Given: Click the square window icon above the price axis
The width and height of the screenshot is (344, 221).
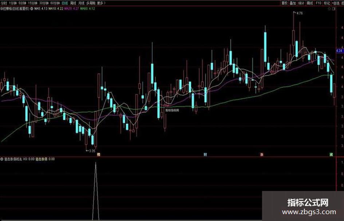Looking at the screenshot, I should (334, 9).
